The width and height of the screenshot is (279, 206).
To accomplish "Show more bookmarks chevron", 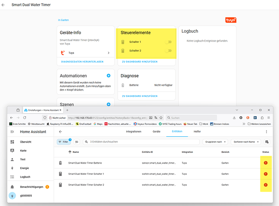I will (x=244, y=124).
